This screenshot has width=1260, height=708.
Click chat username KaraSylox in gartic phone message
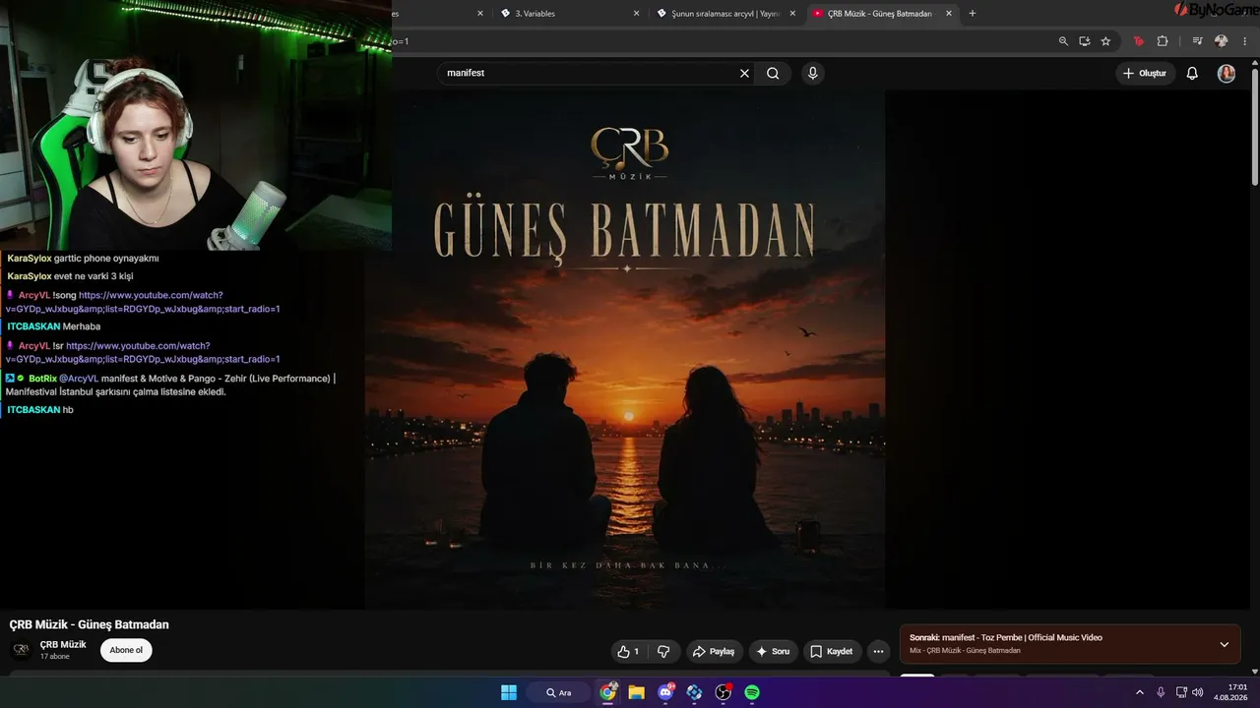pyautogui.click(x=30, y=258)
